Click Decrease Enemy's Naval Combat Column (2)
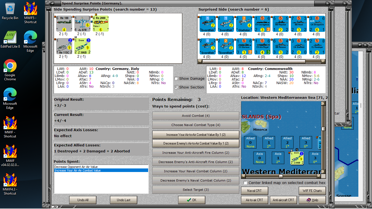This screenshot has width=372, height=209. tap(196, 180)
